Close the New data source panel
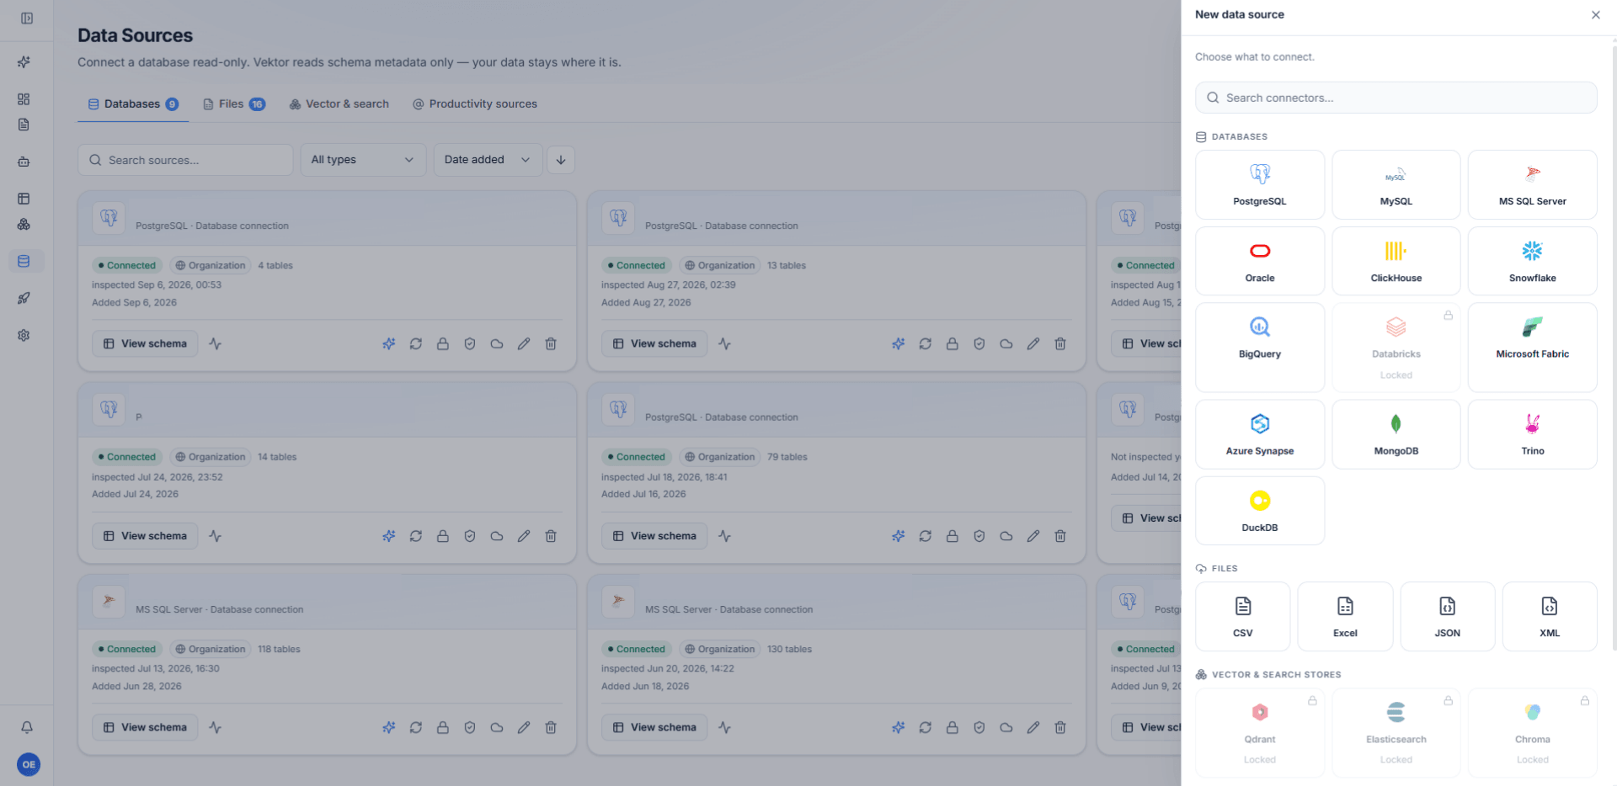 click(x=1595, y=15)
